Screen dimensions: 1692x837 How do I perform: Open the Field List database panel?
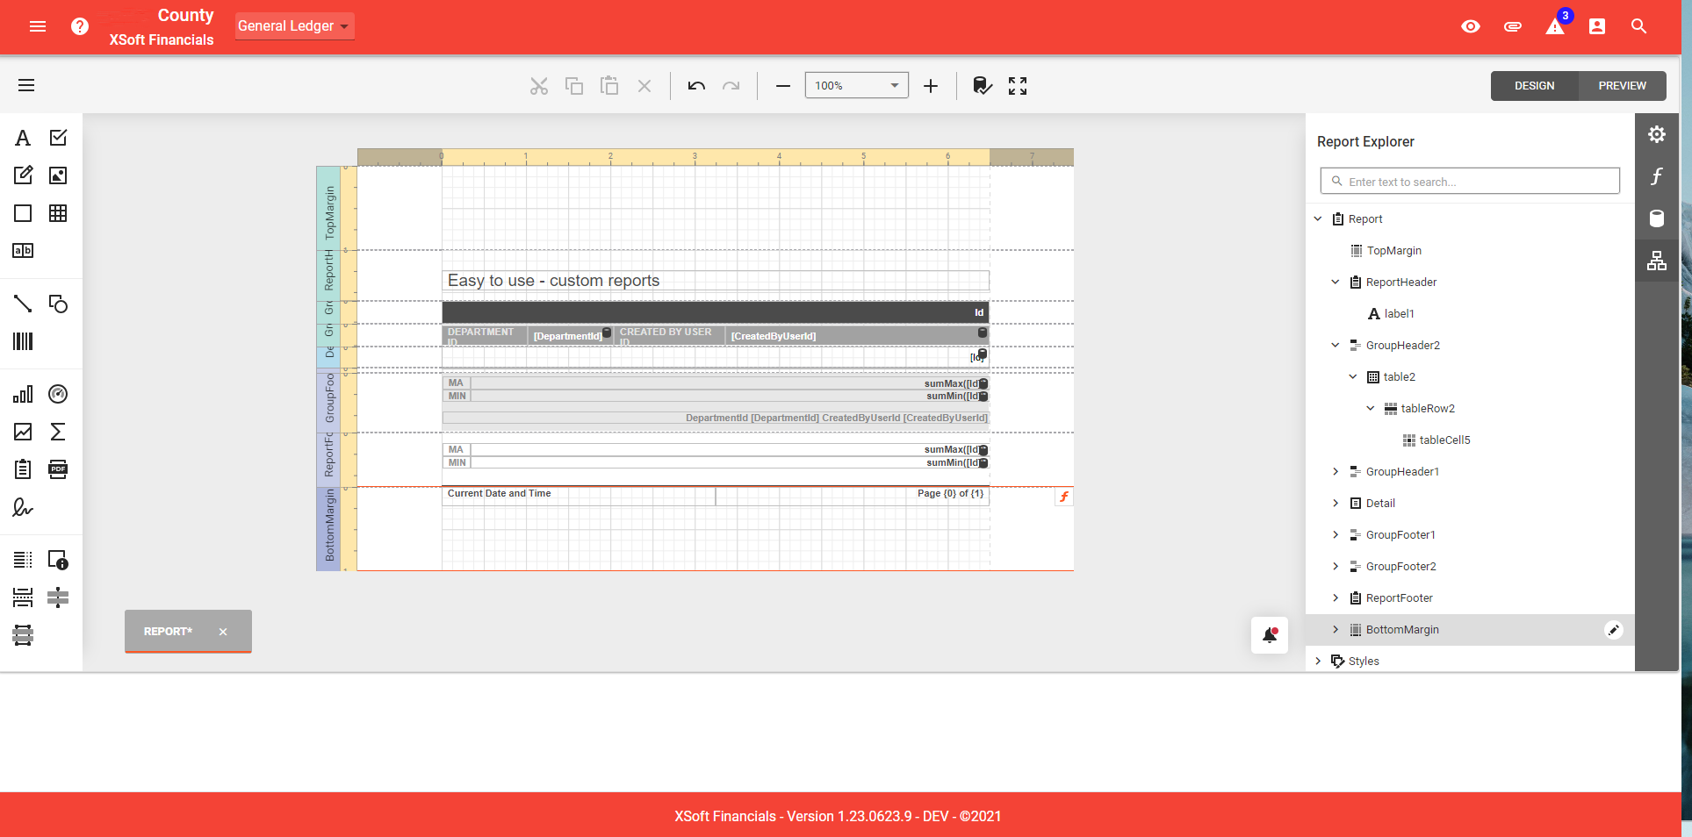click(x=1657, y=218)
